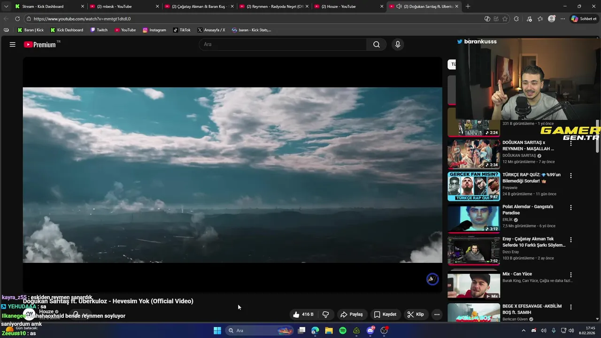Open more actions ellipsis under video

(x=437, y=315)
